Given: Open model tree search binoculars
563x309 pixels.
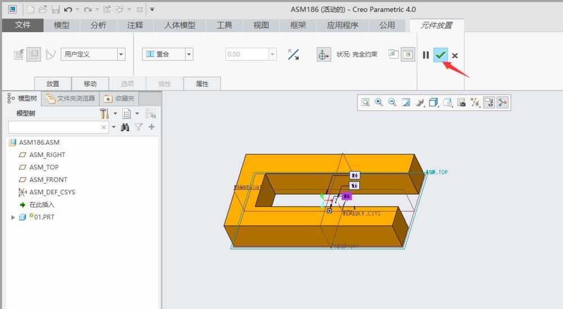Looking at the screenshot, I should tap(125, 127).
